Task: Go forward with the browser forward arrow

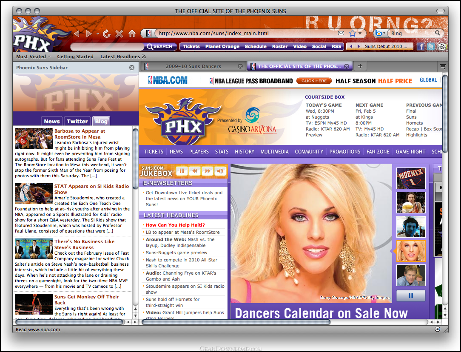Action: (x=89, y=34)
